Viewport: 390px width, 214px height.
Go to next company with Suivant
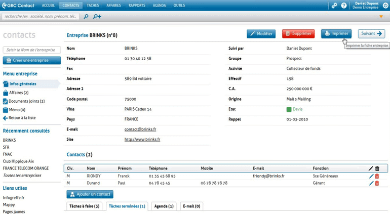(371, 33)
